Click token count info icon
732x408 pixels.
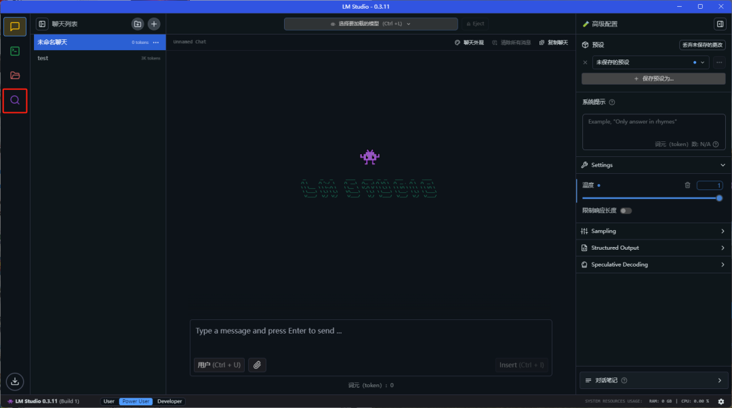716,144
